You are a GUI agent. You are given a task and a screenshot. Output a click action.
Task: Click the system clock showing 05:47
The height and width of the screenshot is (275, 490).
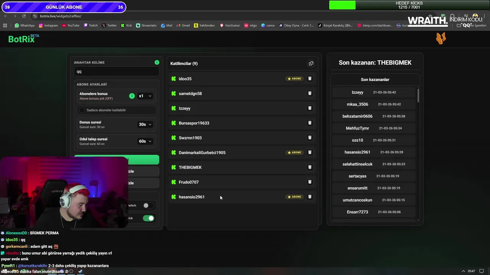471,271
